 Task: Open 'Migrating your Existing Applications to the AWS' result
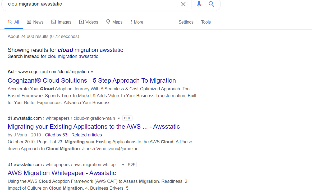pos(94,127)
